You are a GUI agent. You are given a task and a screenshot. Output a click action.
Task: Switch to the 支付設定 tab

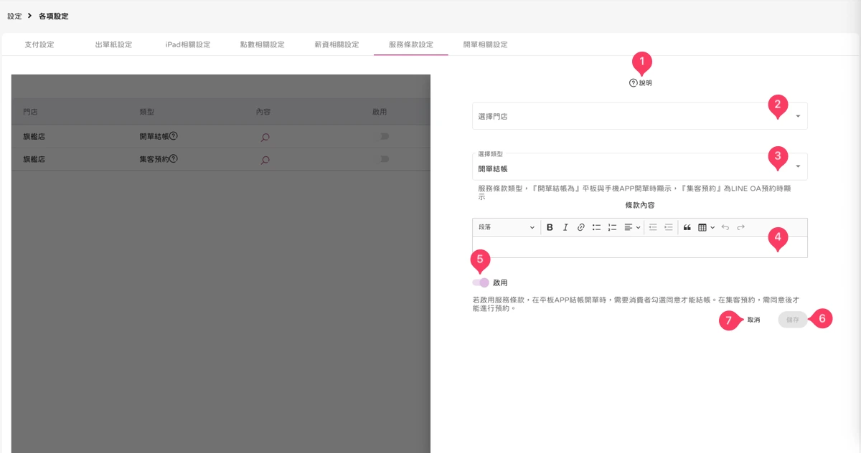[x=39, y=44]
